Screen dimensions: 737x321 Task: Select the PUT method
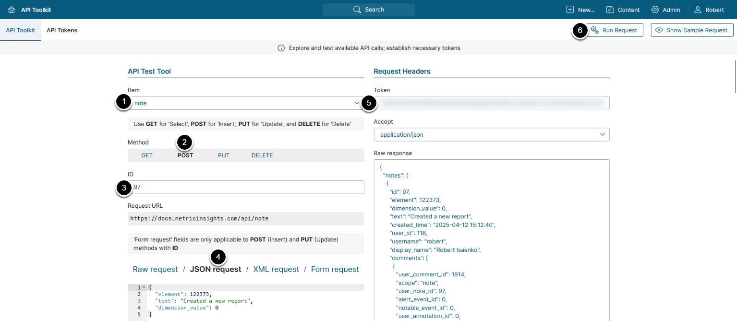click(224, 155)
